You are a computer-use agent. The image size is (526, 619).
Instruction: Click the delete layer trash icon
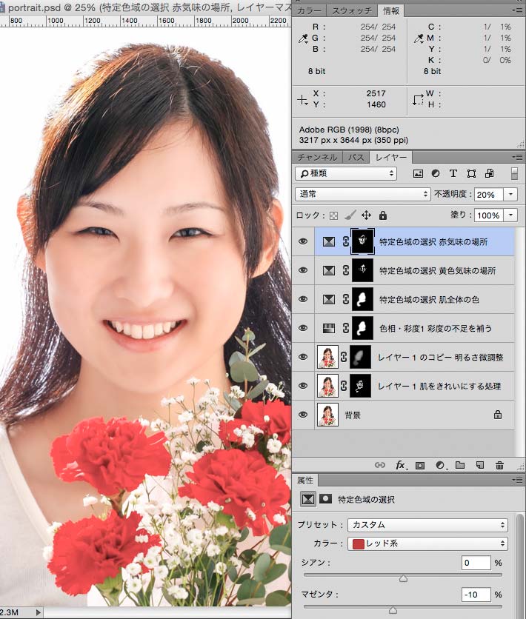point(499,465)
